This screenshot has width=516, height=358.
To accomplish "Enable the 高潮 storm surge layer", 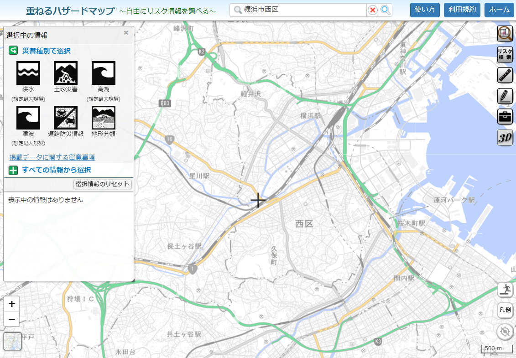I will (x=104, y=73).
